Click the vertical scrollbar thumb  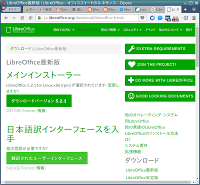point(197,46)
